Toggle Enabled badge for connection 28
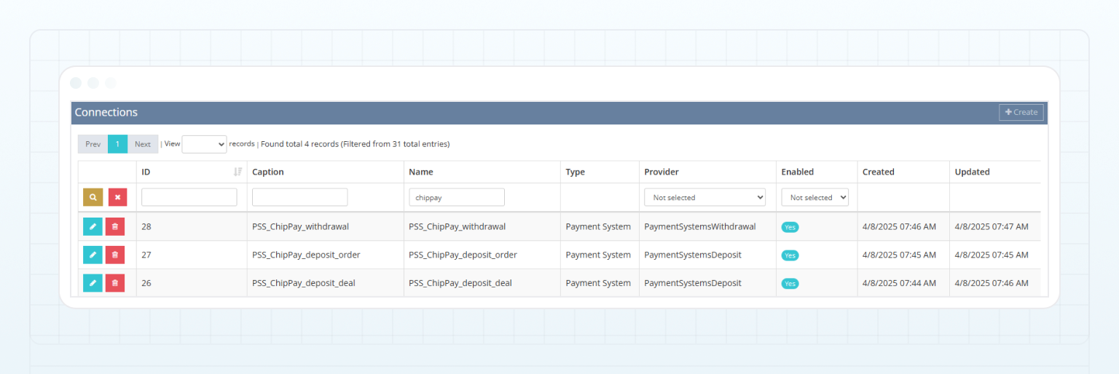Viewport: 1119px width, 374px height. pyautogui.click(x=790, y=227)
